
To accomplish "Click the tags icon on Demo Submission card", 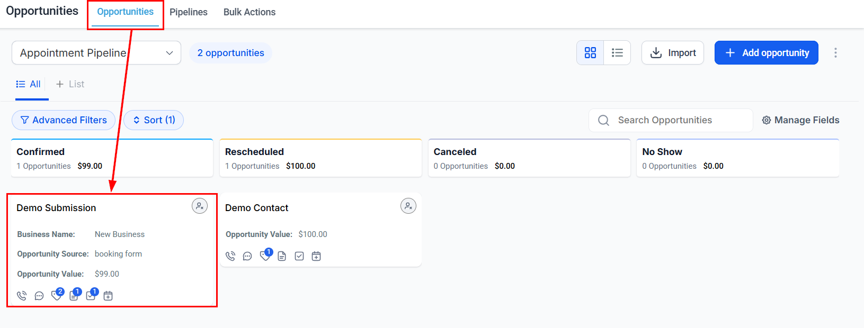I will click(x=56, y=296).
